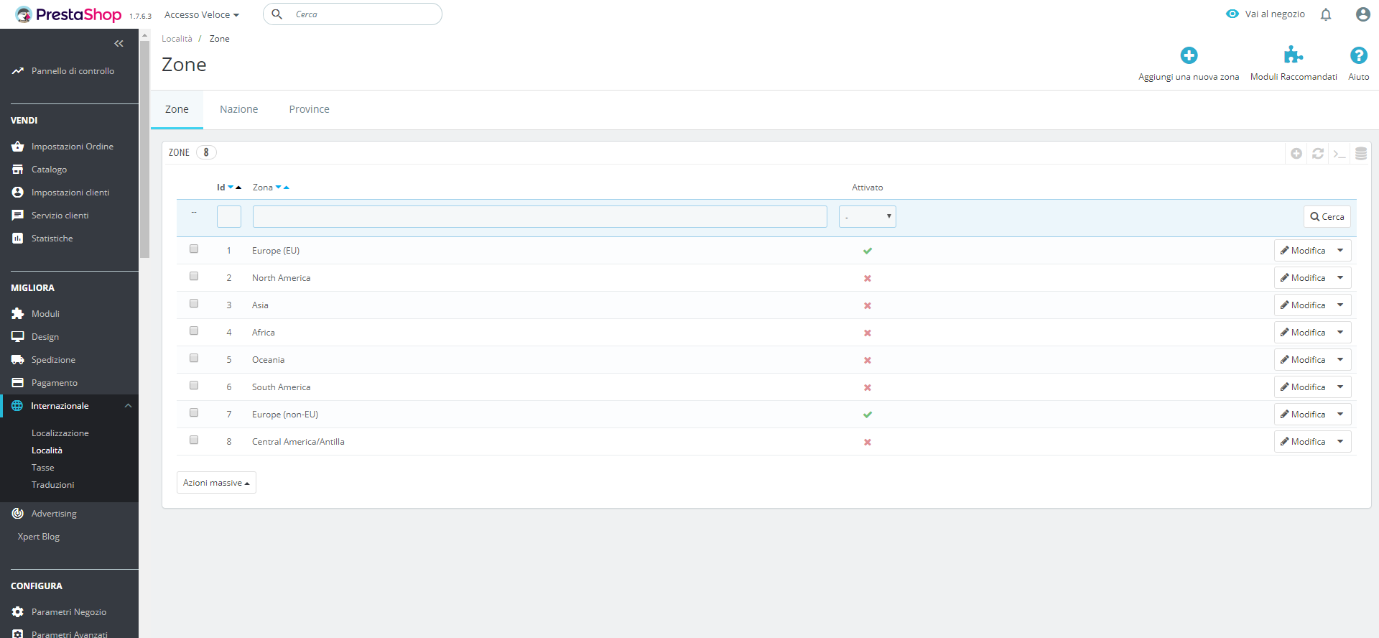The height and width of the screenshot is (638, 1379).
Task: Select the Central America/Antilla row checkbox
Action: [x=194, y=440]
